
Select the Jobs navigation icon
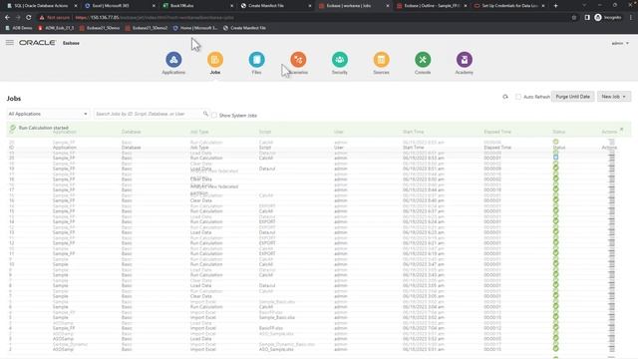click(215, 60)
